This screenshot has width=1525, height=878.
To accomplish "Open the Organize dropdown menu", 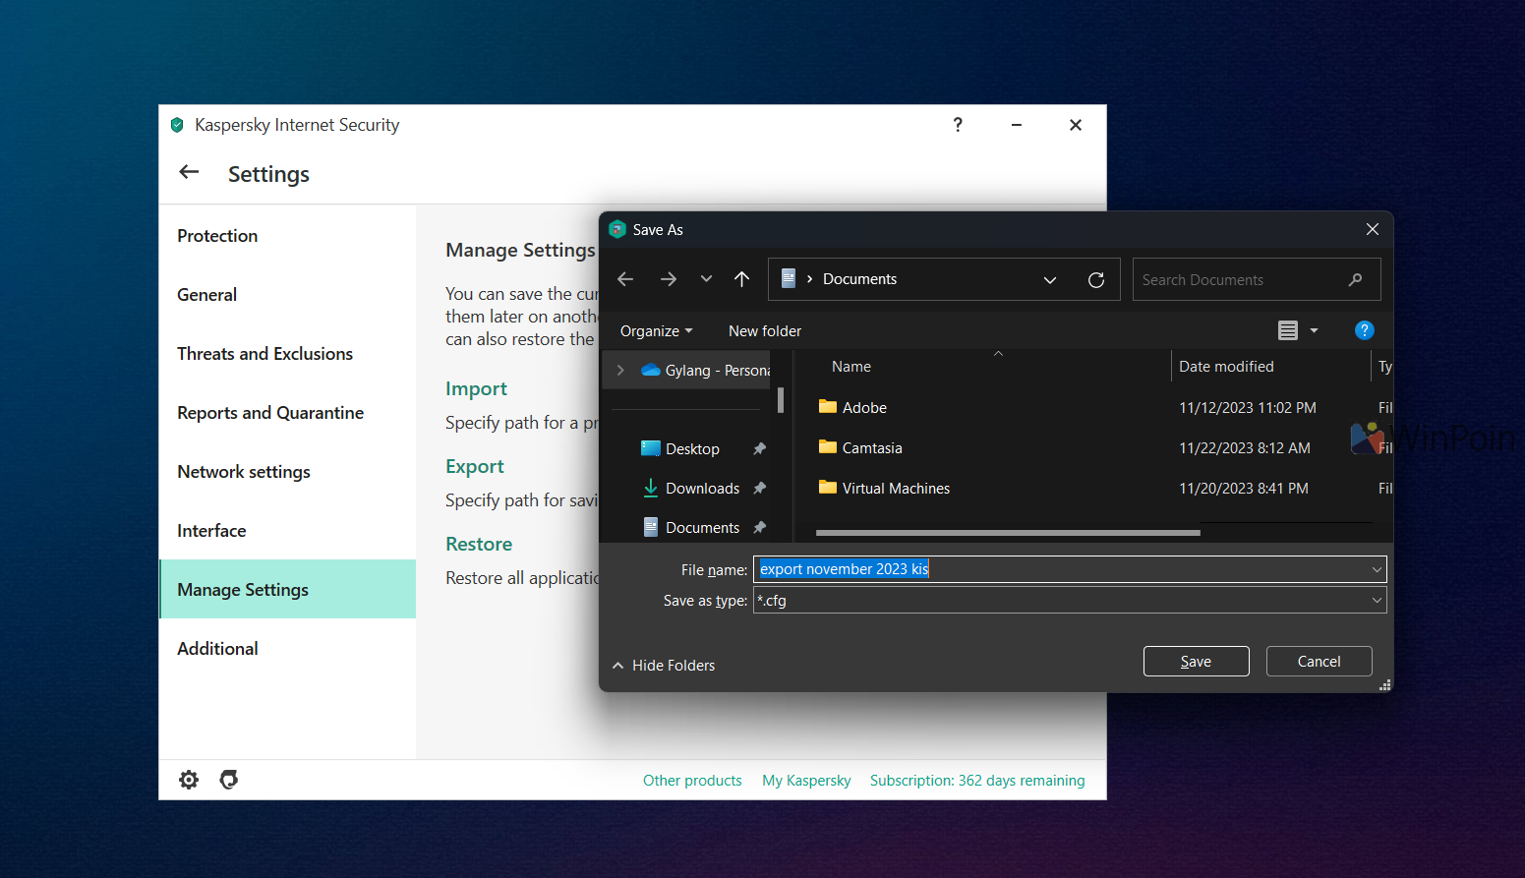I will point(656,331).
